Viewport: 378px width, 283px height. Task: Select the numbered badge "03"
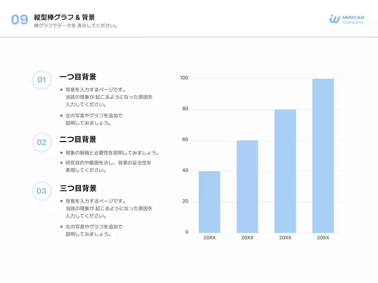point(42,191)
